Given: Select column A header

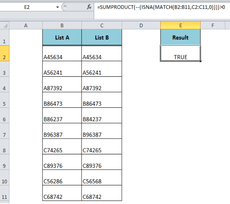Looking at the screenshot, I should pyautogui.click(x=26, y=25).
